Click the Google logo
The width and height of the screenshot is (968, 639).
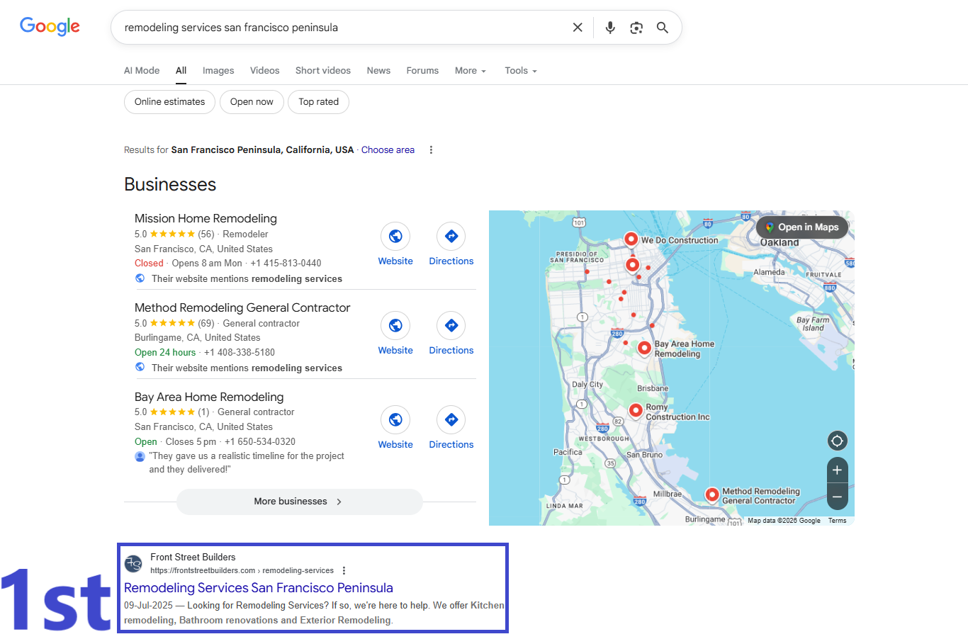click(50, 27)
